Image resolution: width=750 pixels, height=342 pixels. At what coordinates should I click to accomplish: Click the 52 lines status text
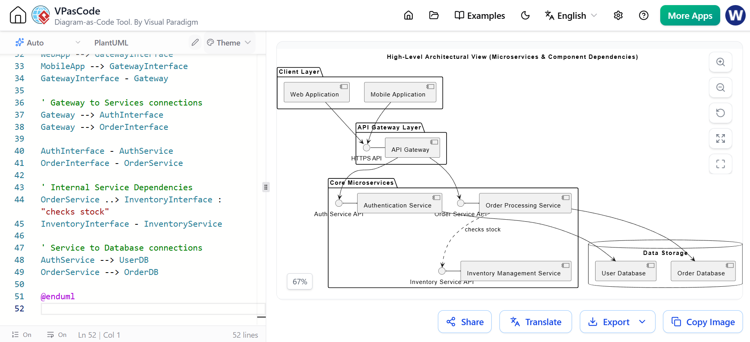(245, 335)
